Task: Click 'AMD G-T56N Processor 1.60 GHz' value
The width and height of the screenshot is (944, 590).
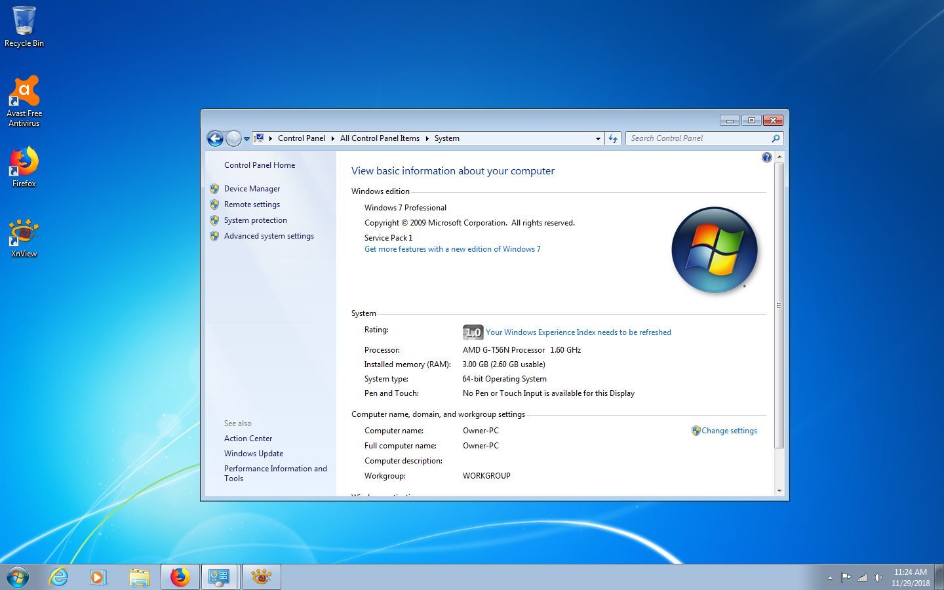Action: click(x=522, y=350)
